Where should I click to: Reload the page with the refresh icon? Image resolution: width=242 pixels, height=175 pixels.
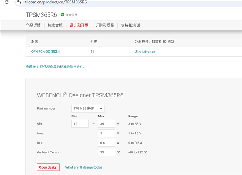(6, 2)
